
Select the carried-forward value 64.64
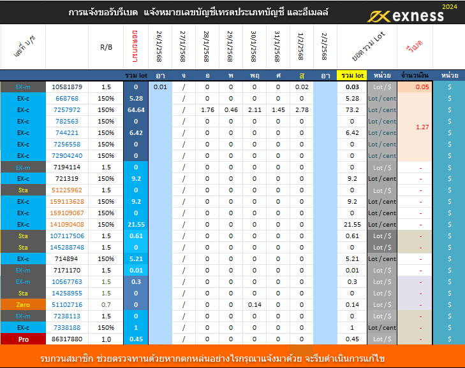tap(136, 110)
